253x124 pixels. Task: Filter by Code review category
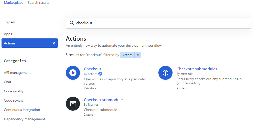coord(14,100)
